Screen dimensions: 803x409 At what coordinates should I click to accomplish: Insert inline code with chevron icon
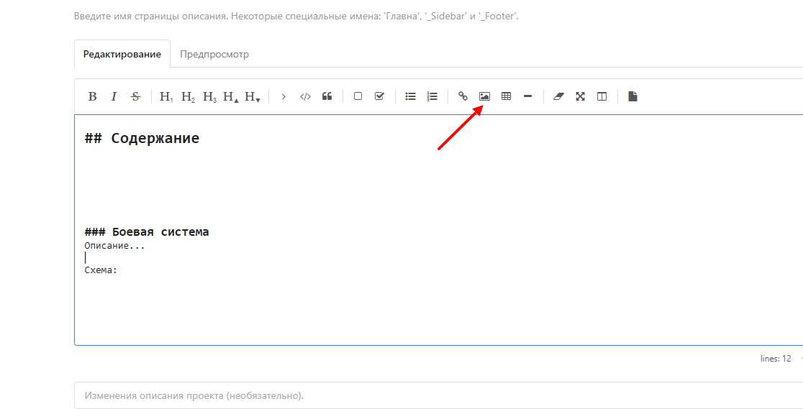(283, 96)
